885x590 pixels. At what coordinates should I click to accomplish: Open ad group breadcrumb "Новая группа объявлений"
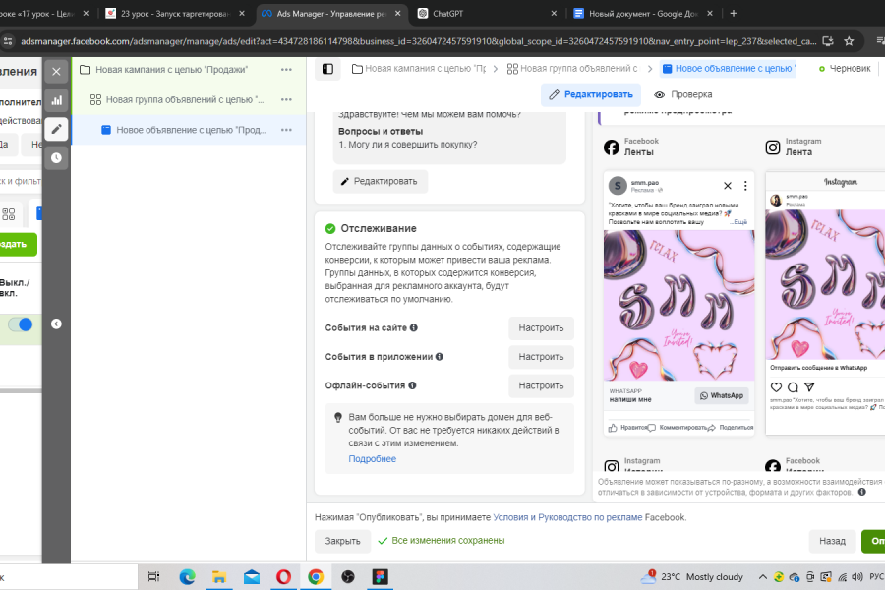point(572,68)
